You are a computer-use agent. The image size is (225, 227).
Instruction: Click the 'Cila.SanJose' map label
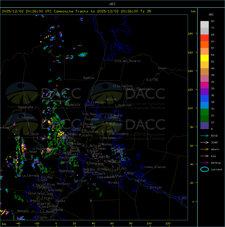coord(123,86)
